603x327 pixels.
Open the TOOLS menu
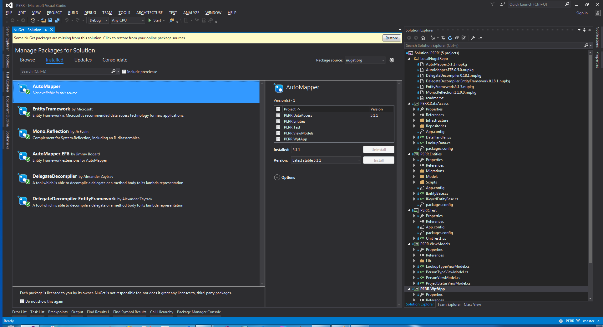124,13
